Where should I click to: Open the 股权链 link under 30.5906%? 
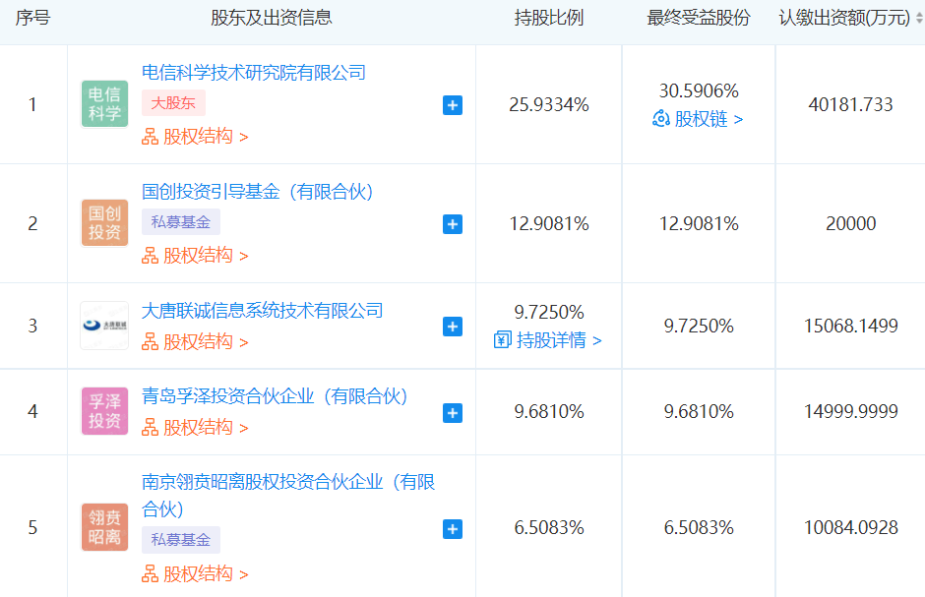[698, 119]
